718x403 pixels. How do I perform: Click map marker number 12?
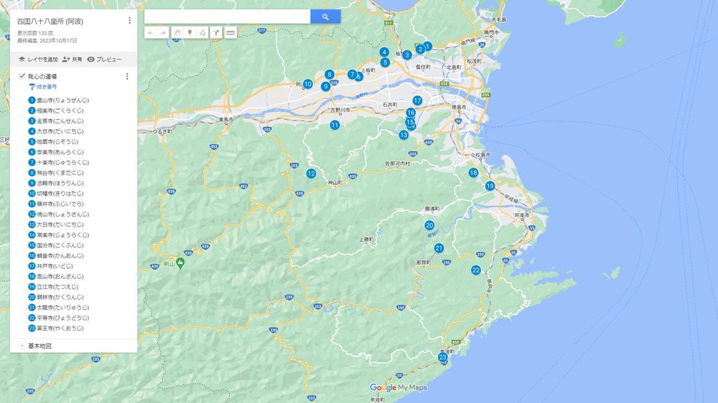(312, 174)
